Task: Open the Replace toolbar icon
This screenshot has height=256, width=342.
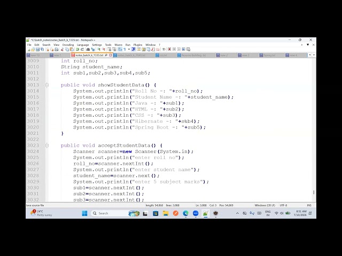Action: click(92, 50)
